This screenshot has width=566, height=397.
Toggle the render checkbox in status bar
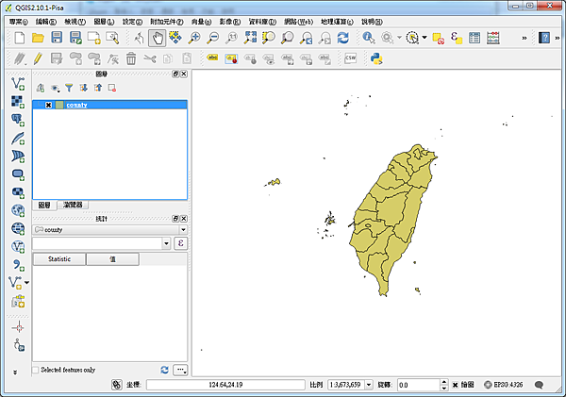click(x=456, y=385)
